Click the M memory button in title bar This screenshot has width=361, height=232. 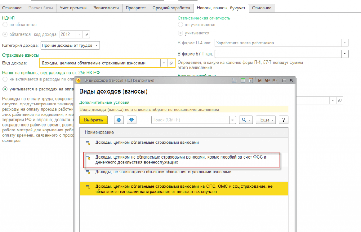tap(260, 80)
